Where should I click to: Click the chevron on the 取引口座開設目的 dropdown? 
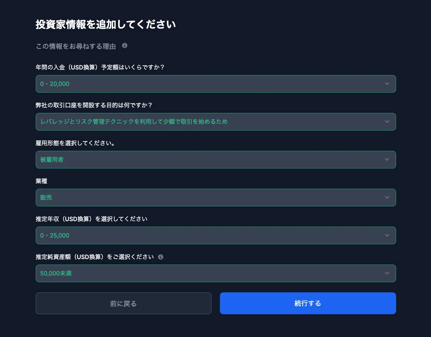[x=387, y=121]
